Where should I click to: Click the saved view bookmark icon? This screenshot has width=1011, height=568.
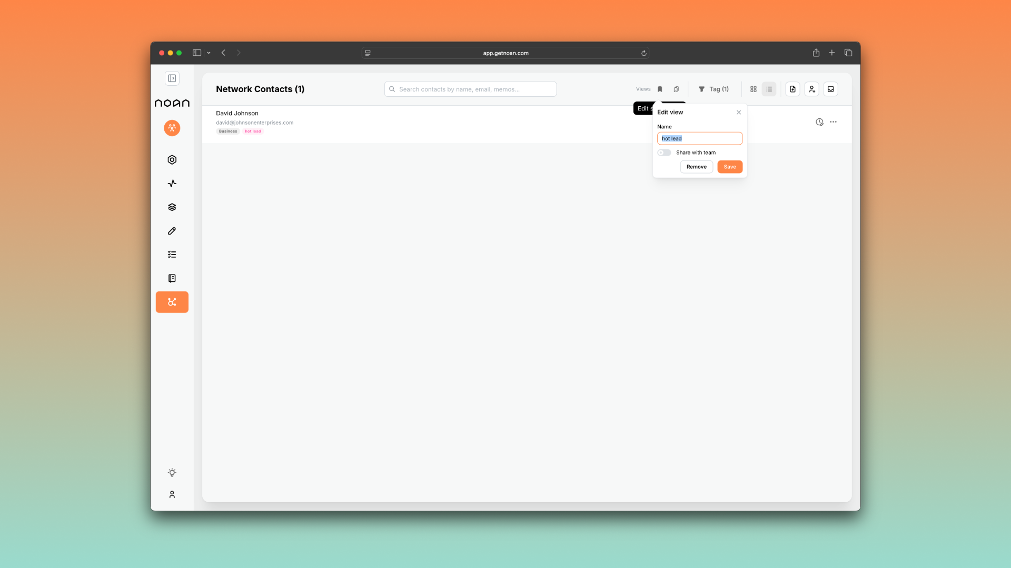click(x=660, y=89)
